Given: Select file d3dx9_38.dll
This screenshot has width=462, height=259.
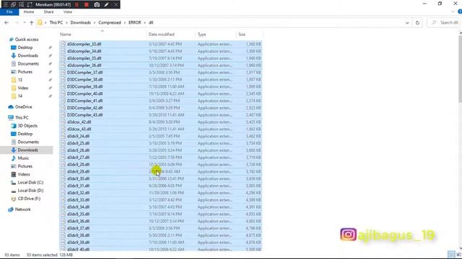Looking at the screenshot, I should pos(78,235).
